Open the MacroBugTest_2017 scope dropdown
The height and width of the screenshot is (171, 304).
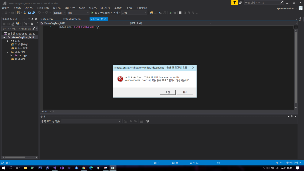[82, 23]
